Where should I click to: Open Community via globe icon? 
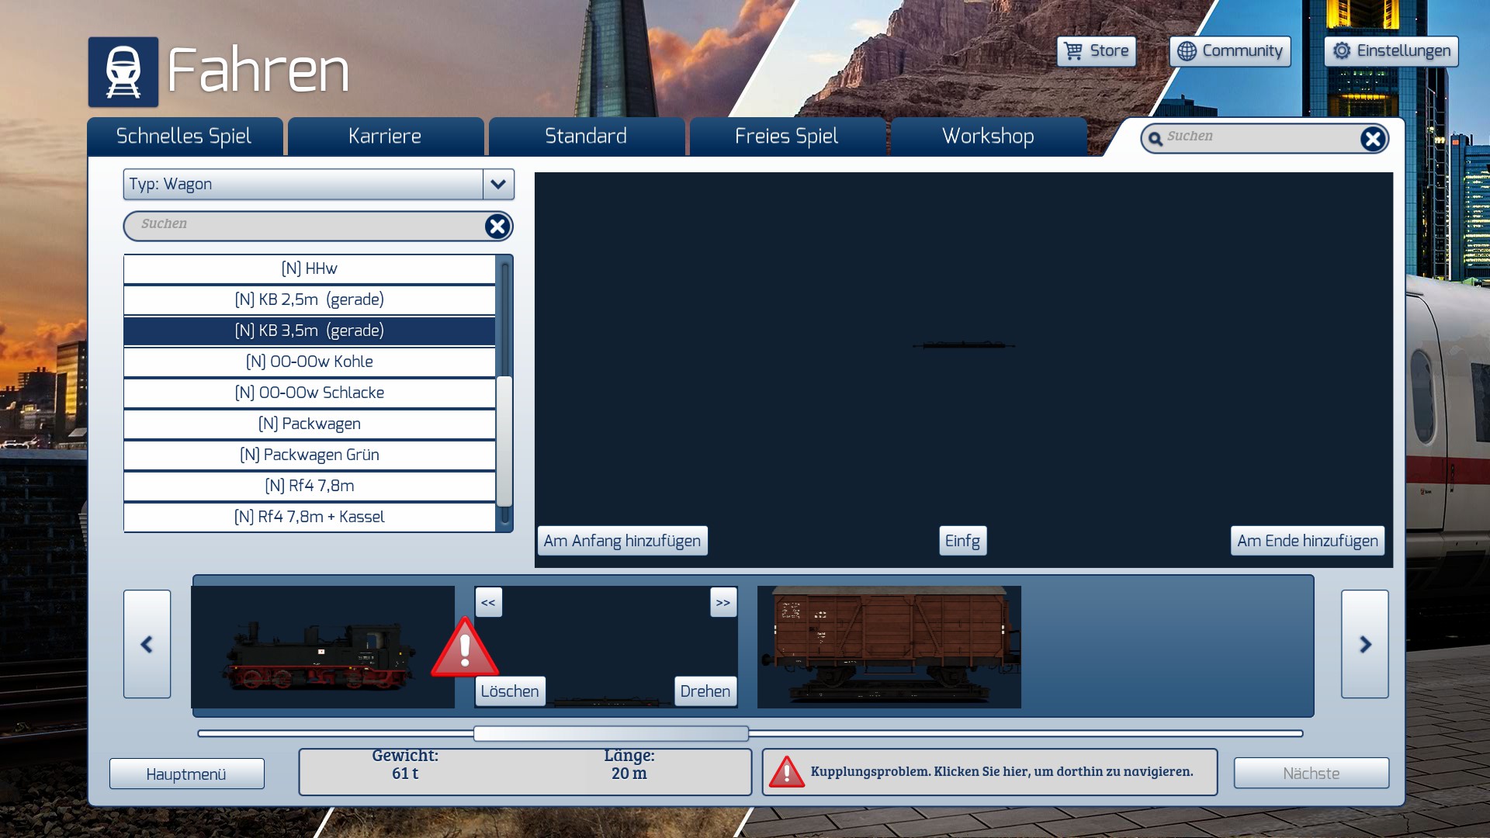point(1187,51)
